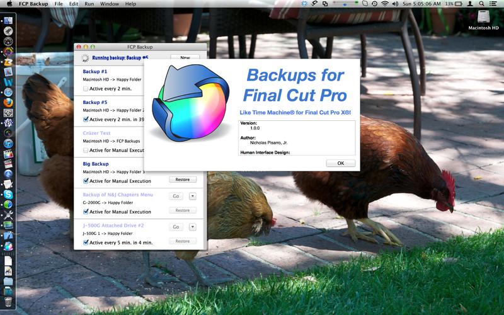Open the Apple menu
The image size is (504, 315).
9,4
